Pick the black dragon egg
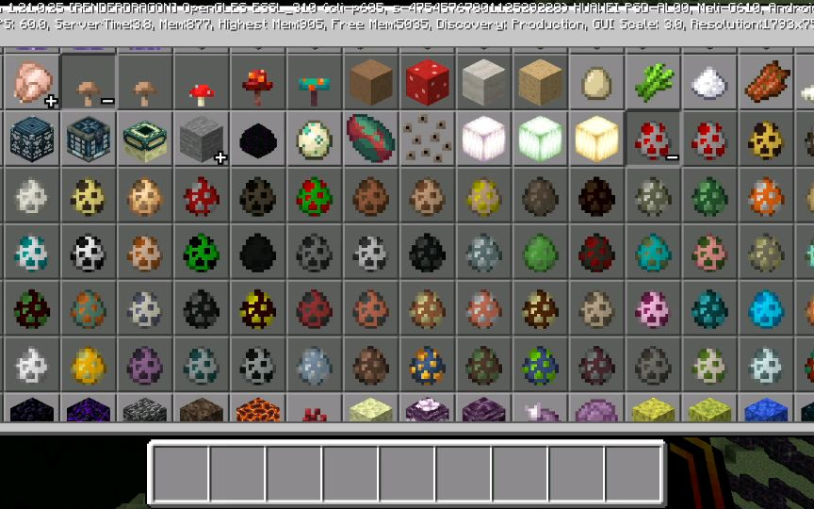 pos(258,139)
